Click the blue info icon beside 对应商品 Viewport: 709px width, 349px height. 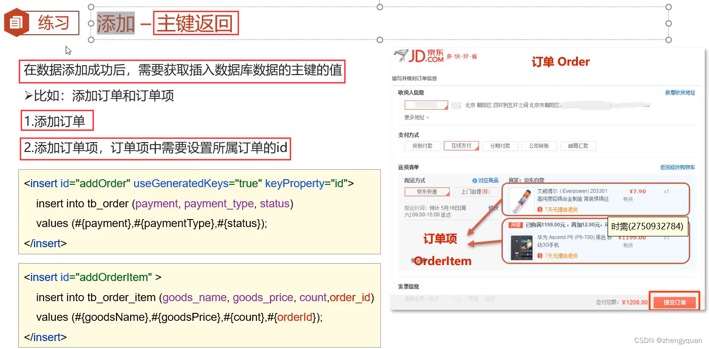[474, 181]
